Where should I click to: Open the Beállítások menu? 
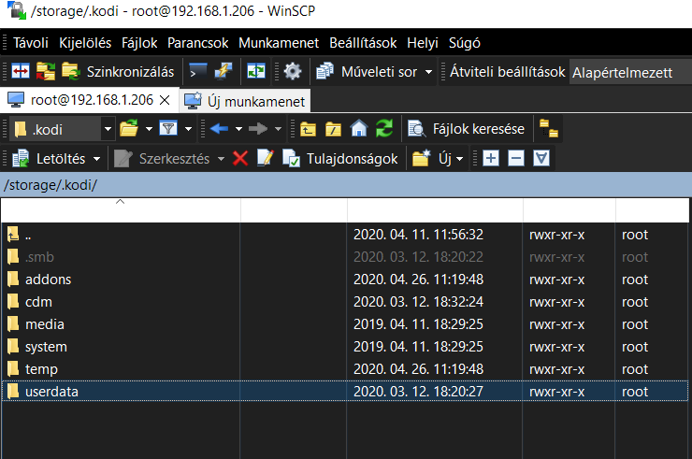pos(363,43)
